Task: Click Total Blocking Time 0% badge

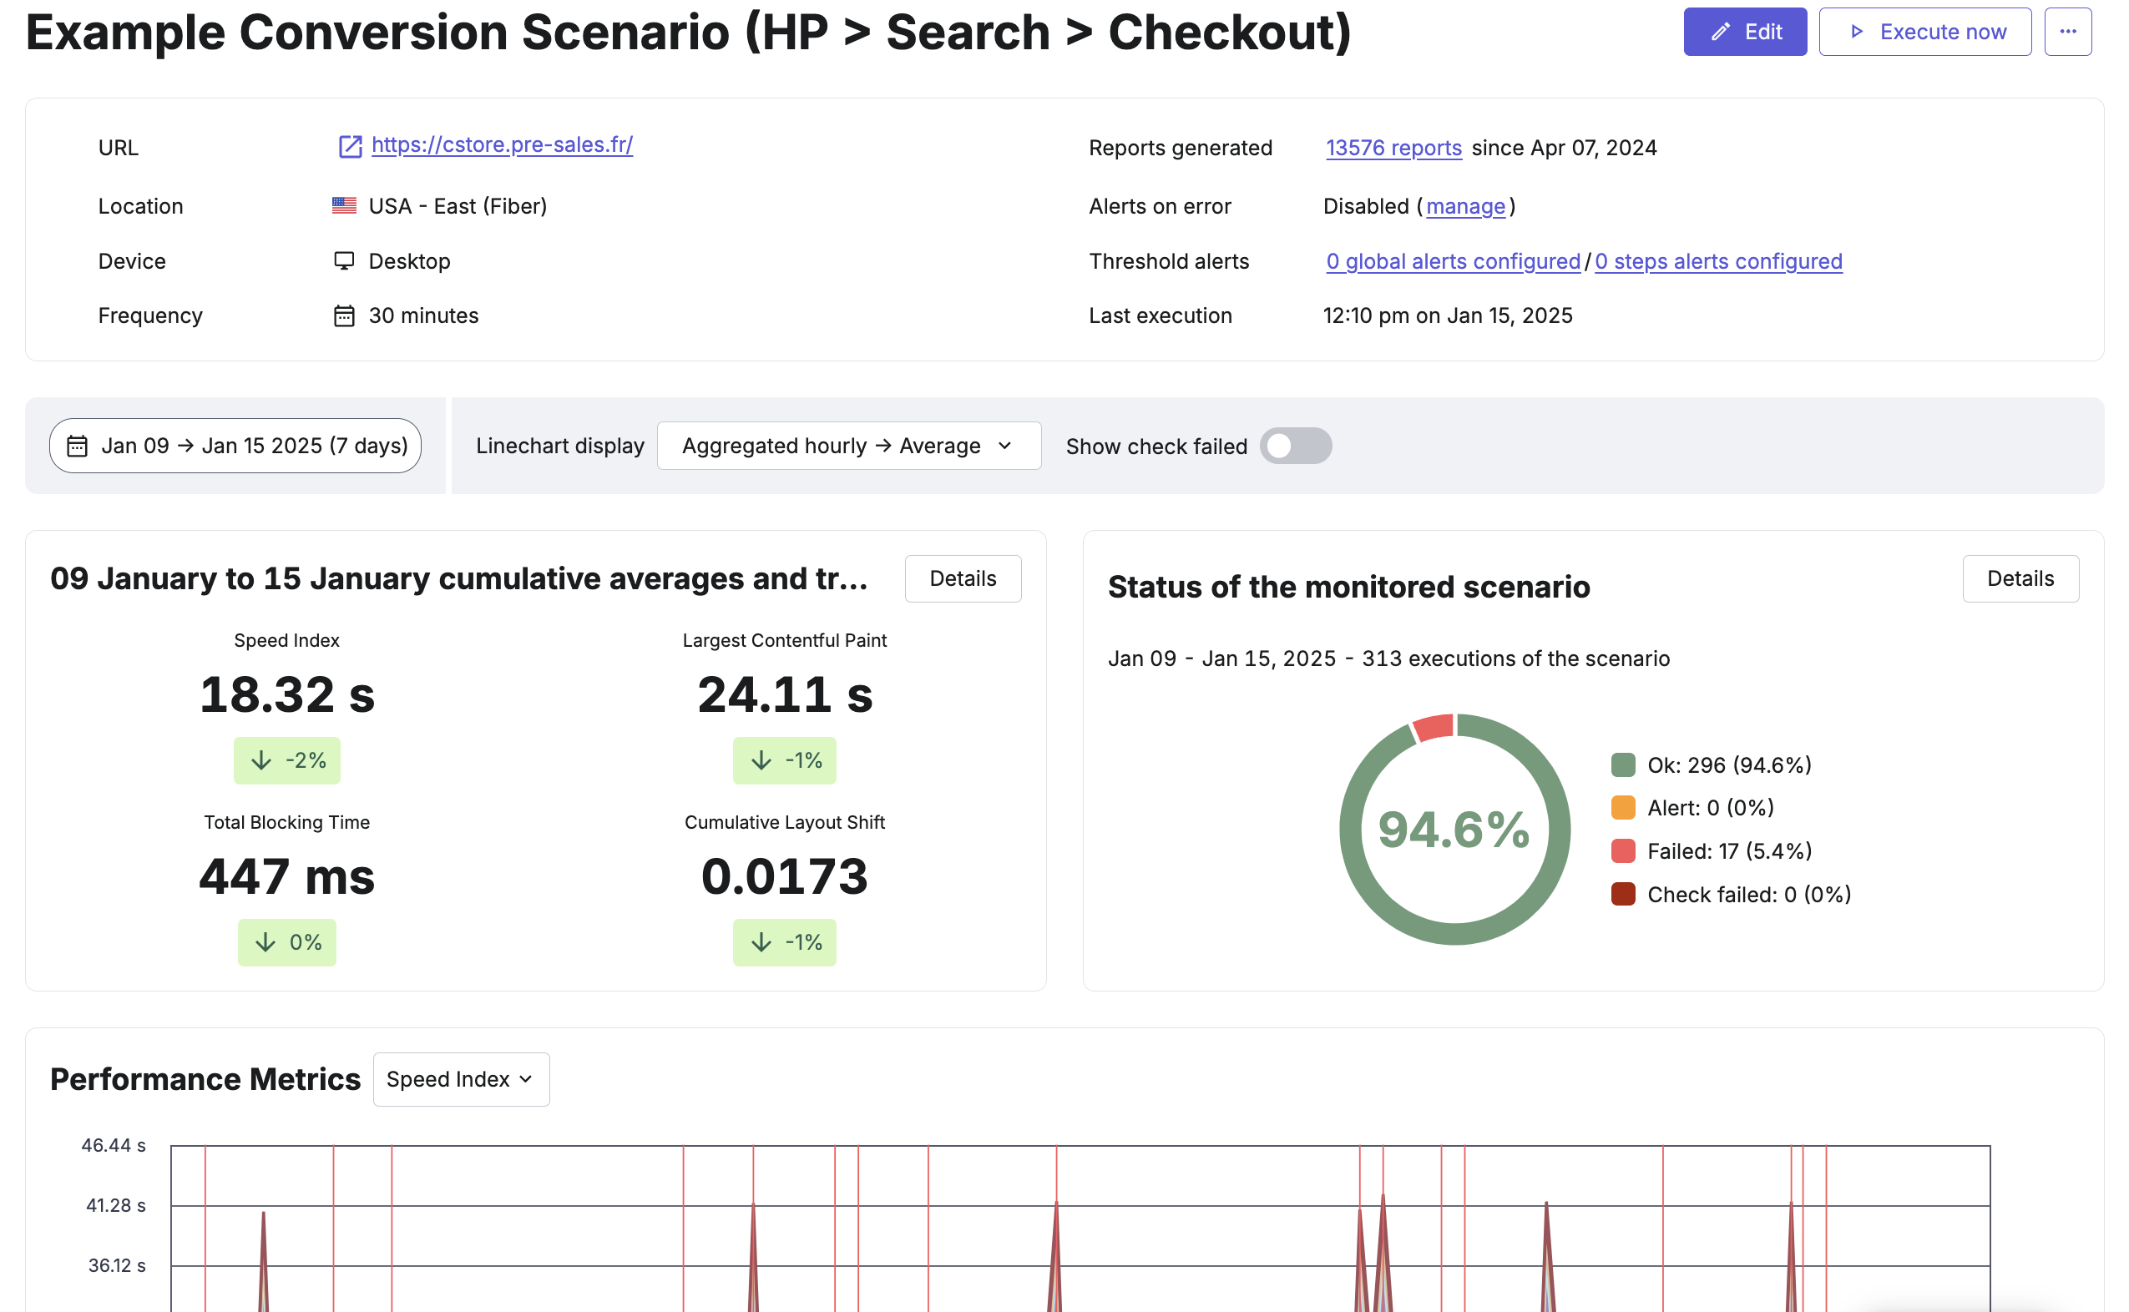Action: tap(287, 943)
